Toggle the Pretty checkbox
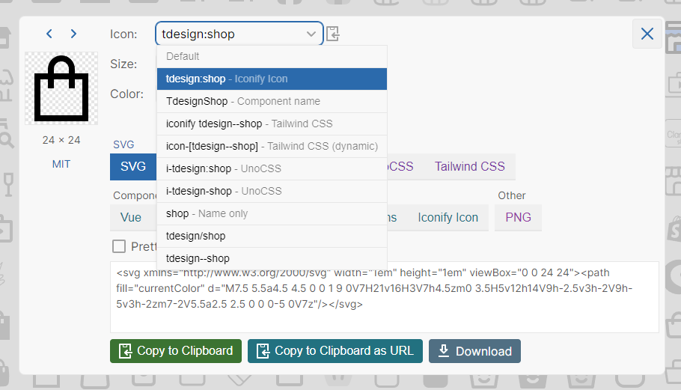The height and width of the screenshot is (390, 681). (119, 246)
